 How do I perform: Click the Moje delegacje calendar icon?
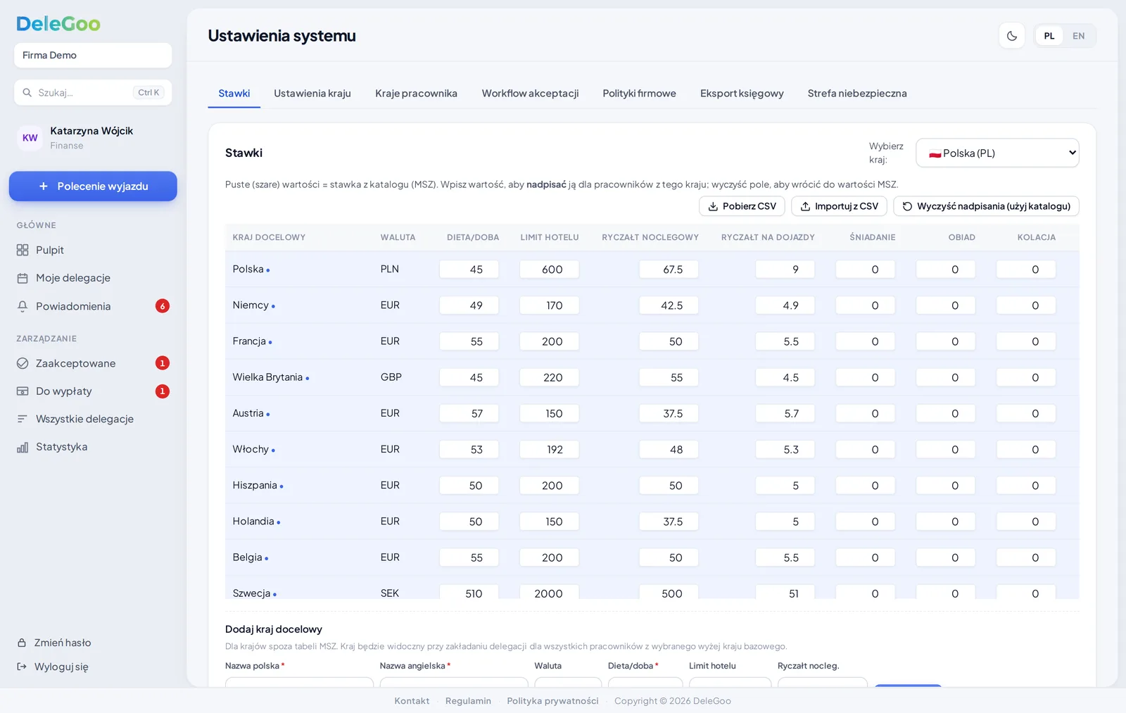(x=23, y=278)
